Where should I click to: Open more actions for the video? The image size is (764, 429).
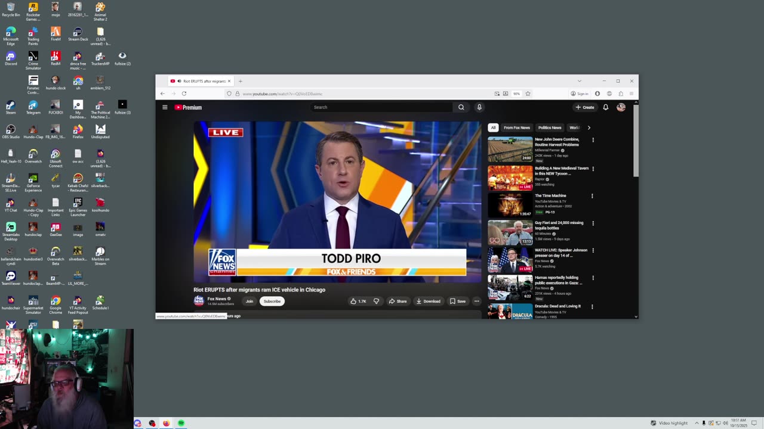(x=476, y=301)
